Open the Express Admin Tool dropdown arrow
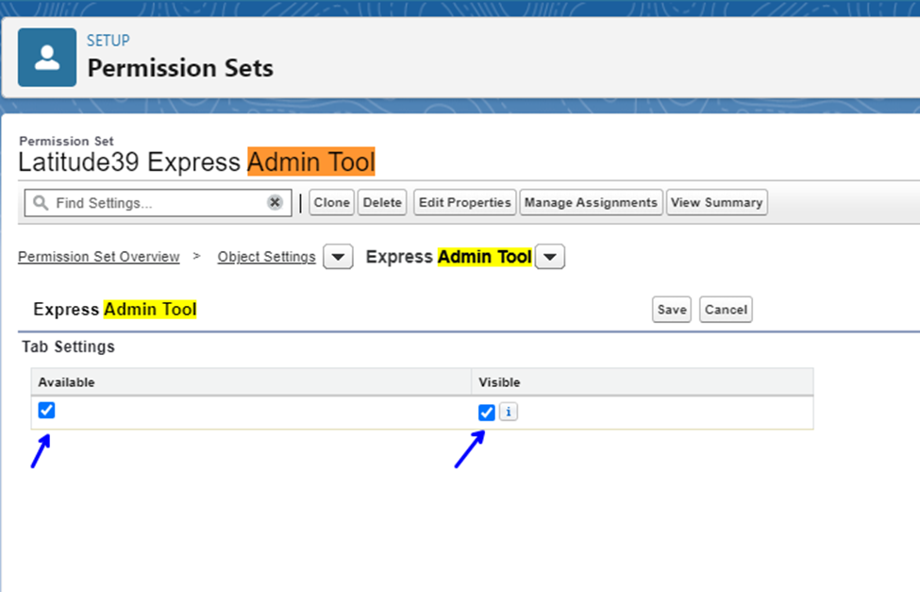The image size is (920, 592). (x=550, y=257)
